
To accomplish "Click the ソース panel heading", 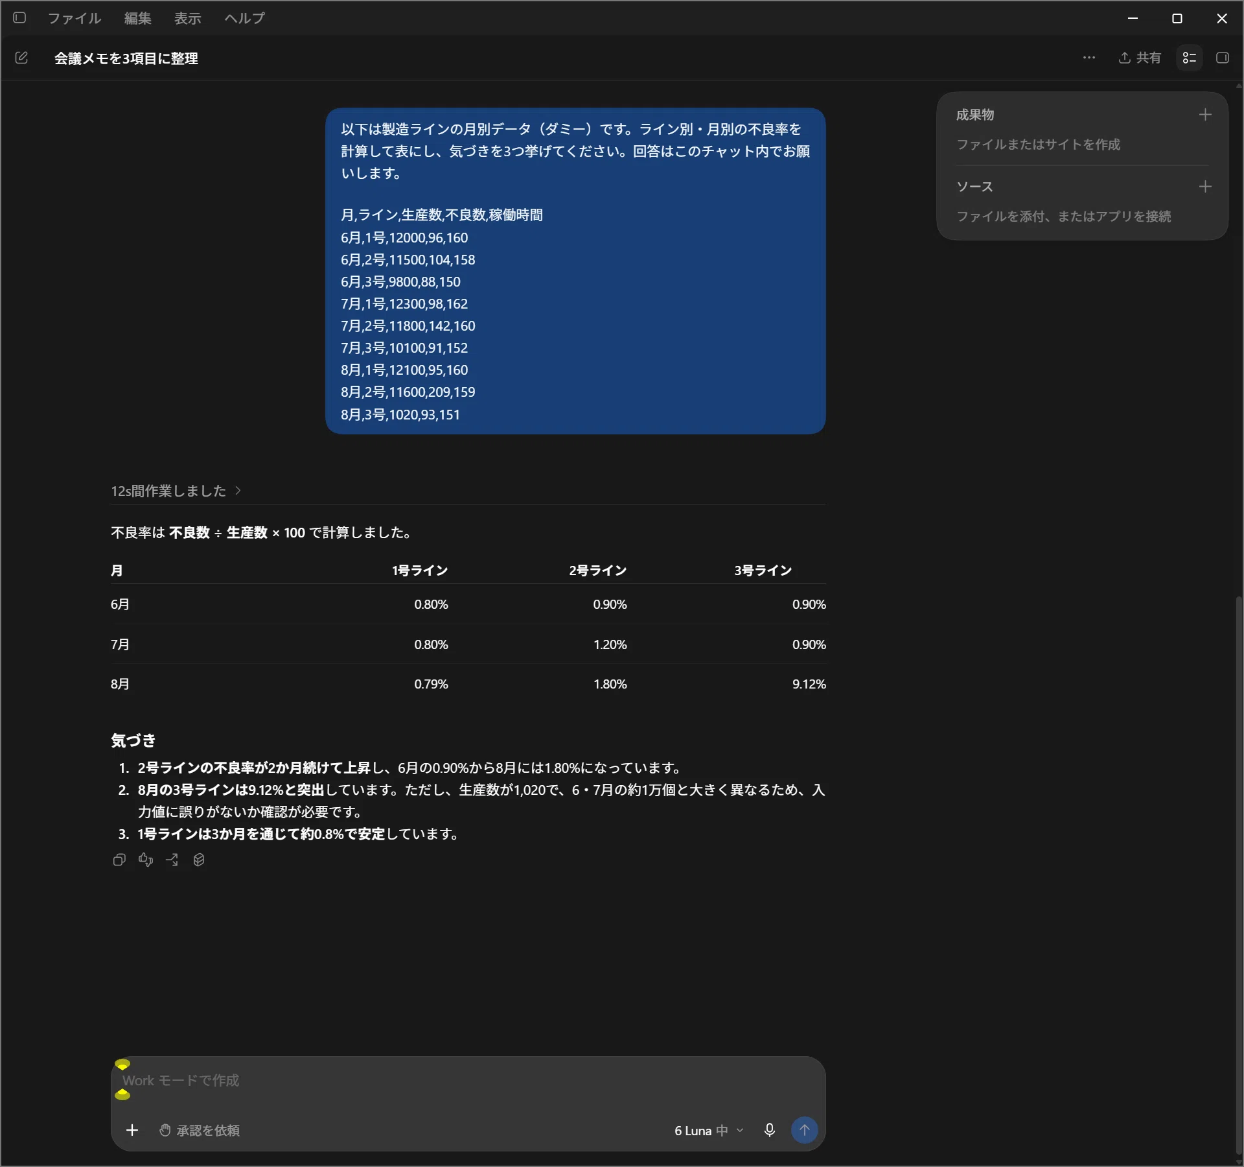I will [x=974, y=187].
